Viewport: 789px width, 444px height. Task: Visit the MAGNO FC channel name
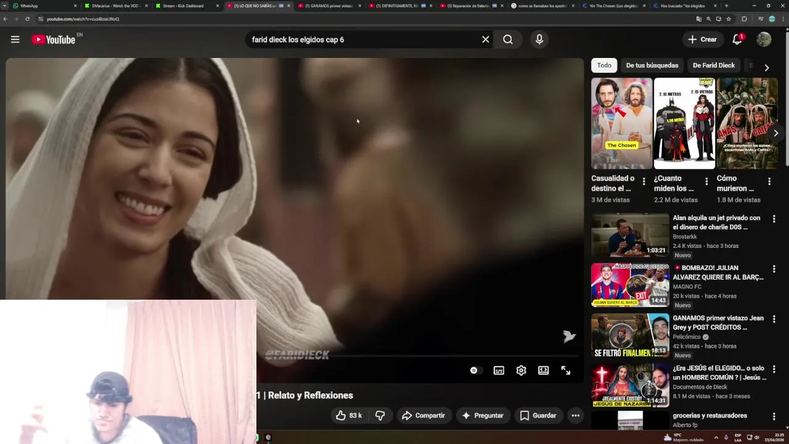[x=687, y=287]
